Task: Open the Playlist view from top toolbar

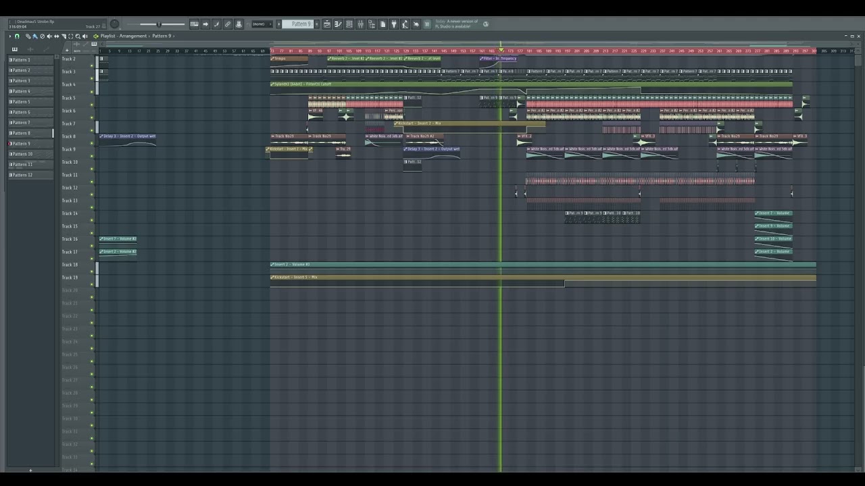Action: point(327,24)
